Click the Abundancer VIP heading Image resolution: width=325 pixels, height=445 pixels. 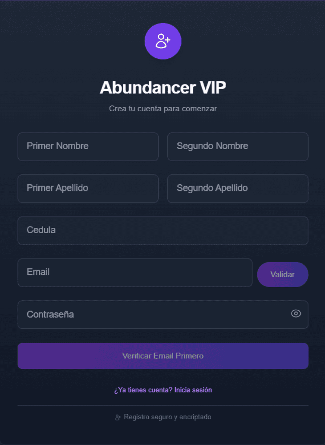(x=163, y=88)
